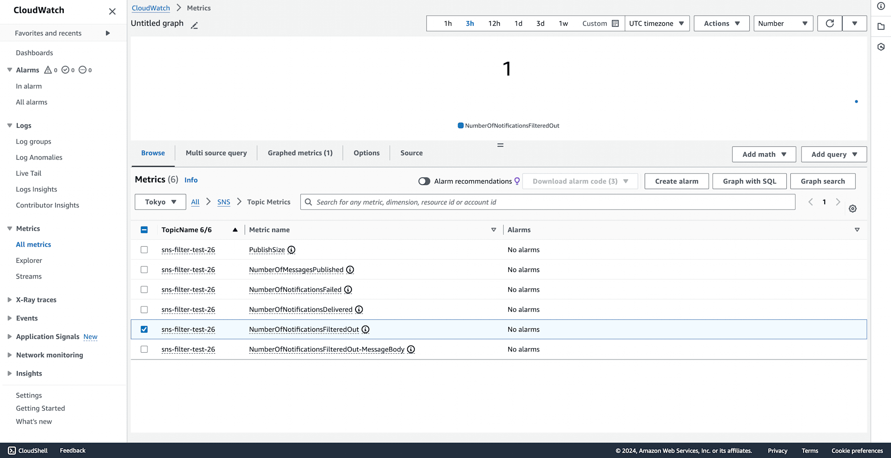Open Log groups in the sidebar
891x458 pixels.
coord(33,141)
